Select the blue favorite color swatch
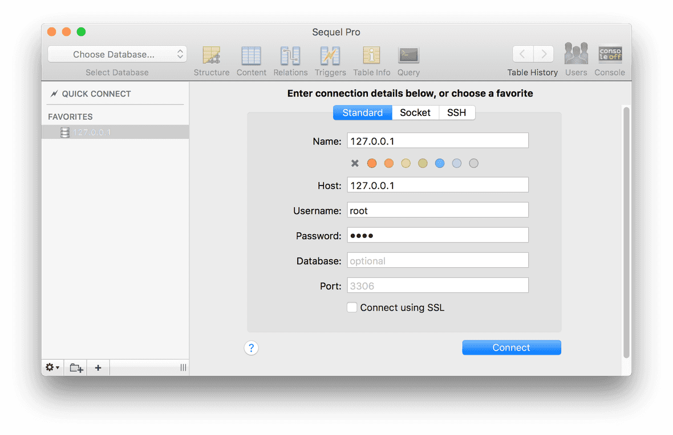This screenshot has width=673, height=435. [440, 163]
